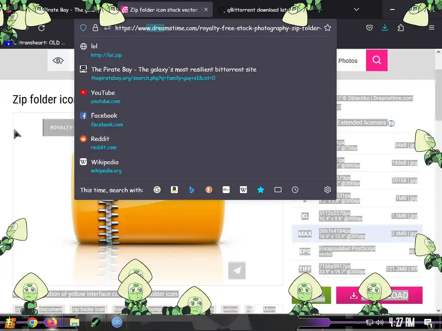Click the network icon in system tray
Viewport: 442px width, 331px height.
click(x=369, y=322)
